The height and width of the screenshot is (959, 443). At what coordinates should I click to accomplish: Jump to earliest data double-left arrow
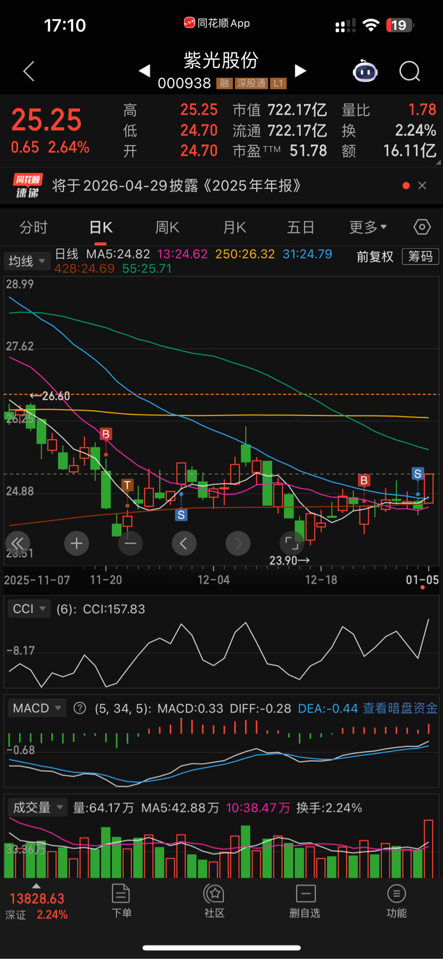click(x=17, y=543)
